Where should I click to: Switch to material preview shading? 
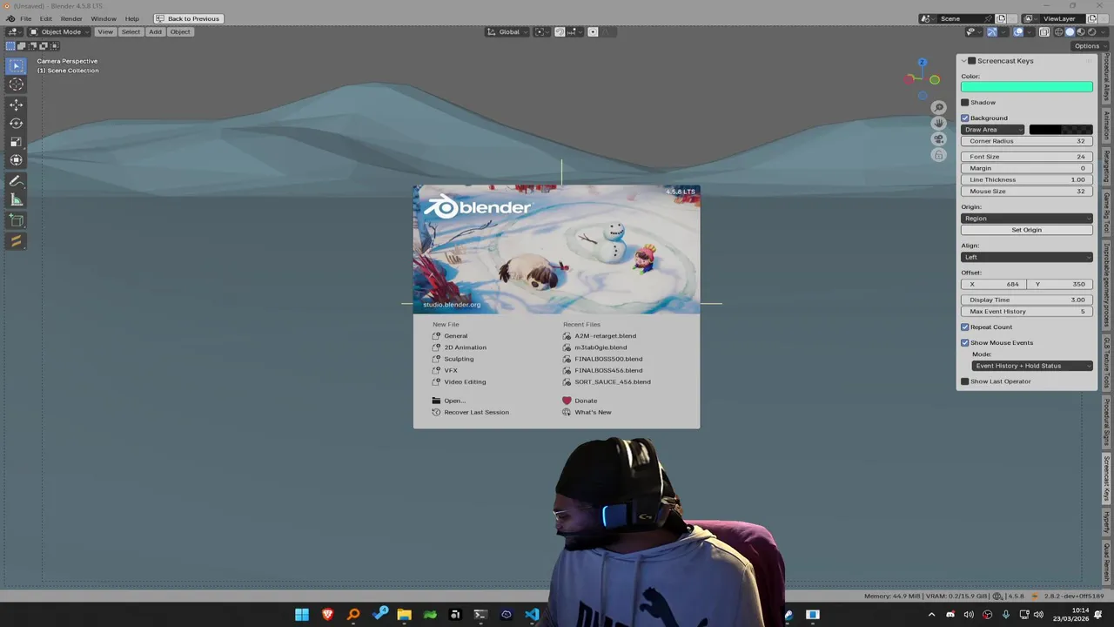pyautogui.click(x=1081, y=32)
